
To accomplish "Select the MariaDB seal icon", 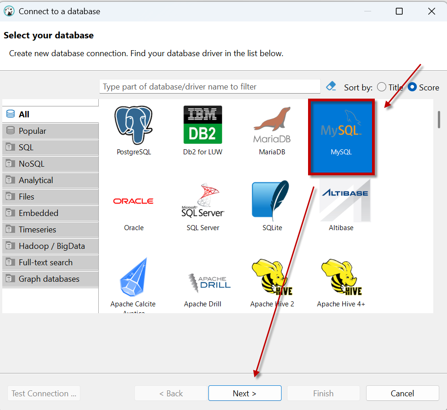I will pos(272,126).
